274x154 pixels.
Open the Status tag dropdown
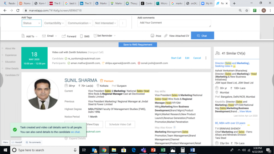click(x=32, y=23)
